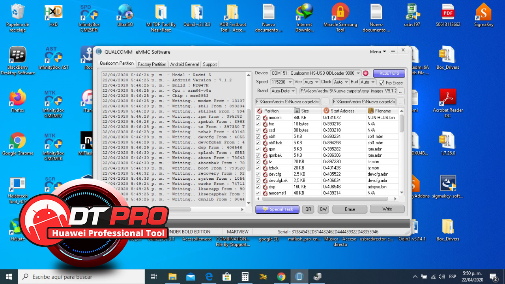Image resolution: width=505 pixels, height=284 pixels.
Task: Open the Device COM port dropdown
Action: pyautogui.click(x=316, y=73)
